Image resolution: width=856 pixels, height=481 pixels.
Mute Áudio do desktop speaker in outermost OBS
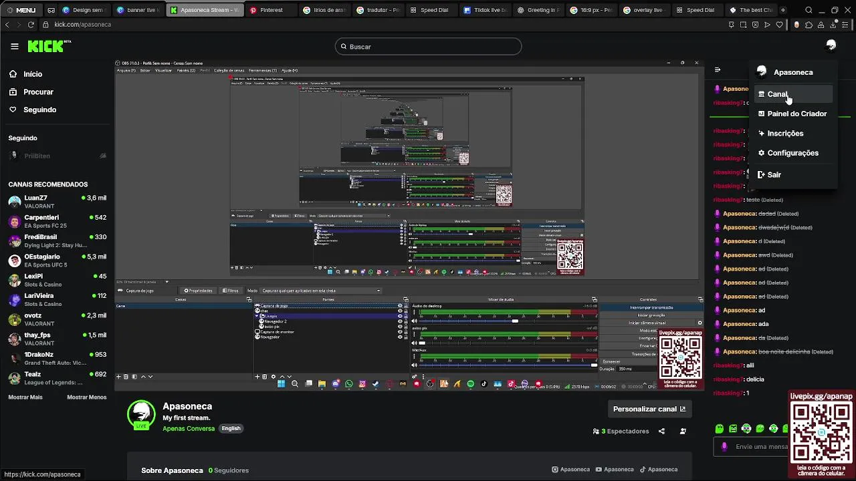click(x=414, y=321)
